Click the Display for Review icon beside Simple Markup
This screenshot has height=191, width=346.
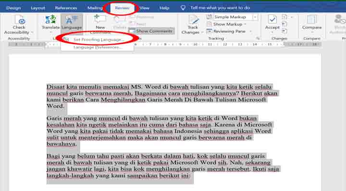[209, 17]
